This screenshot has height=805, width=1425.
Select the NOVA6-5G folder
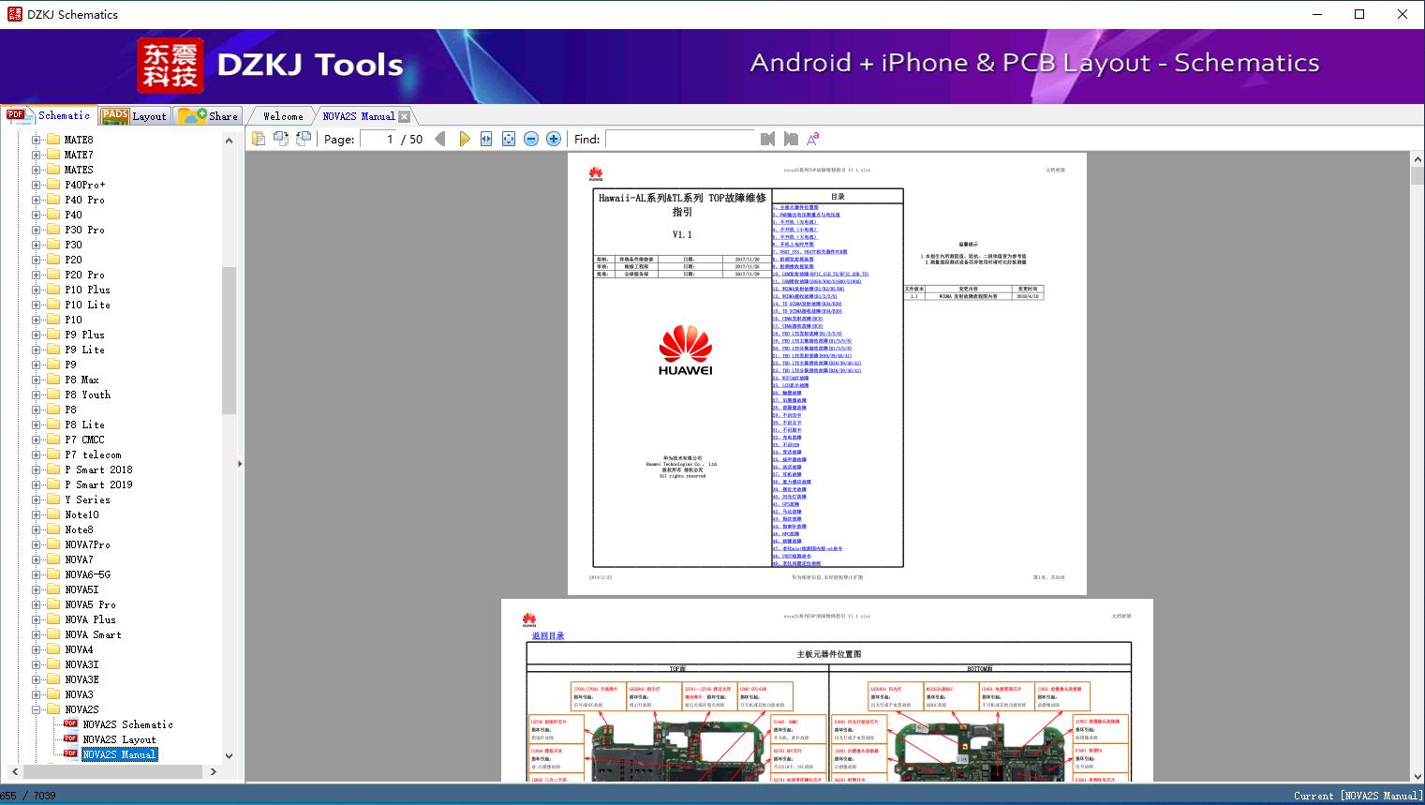[x=87, y=574]
